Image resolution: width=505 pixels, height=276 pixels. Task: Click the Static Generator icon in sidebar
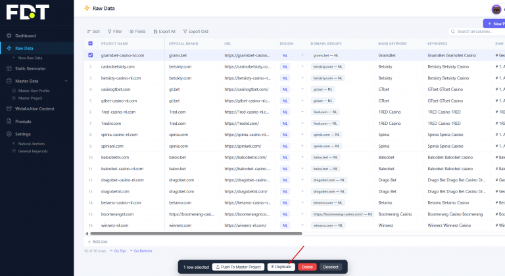(9, 68)
